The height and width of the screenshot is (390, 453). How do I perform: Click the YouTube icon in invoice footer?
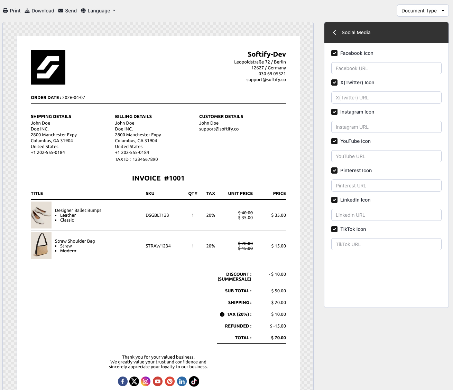pyautogui.click(x=158, y=381)
